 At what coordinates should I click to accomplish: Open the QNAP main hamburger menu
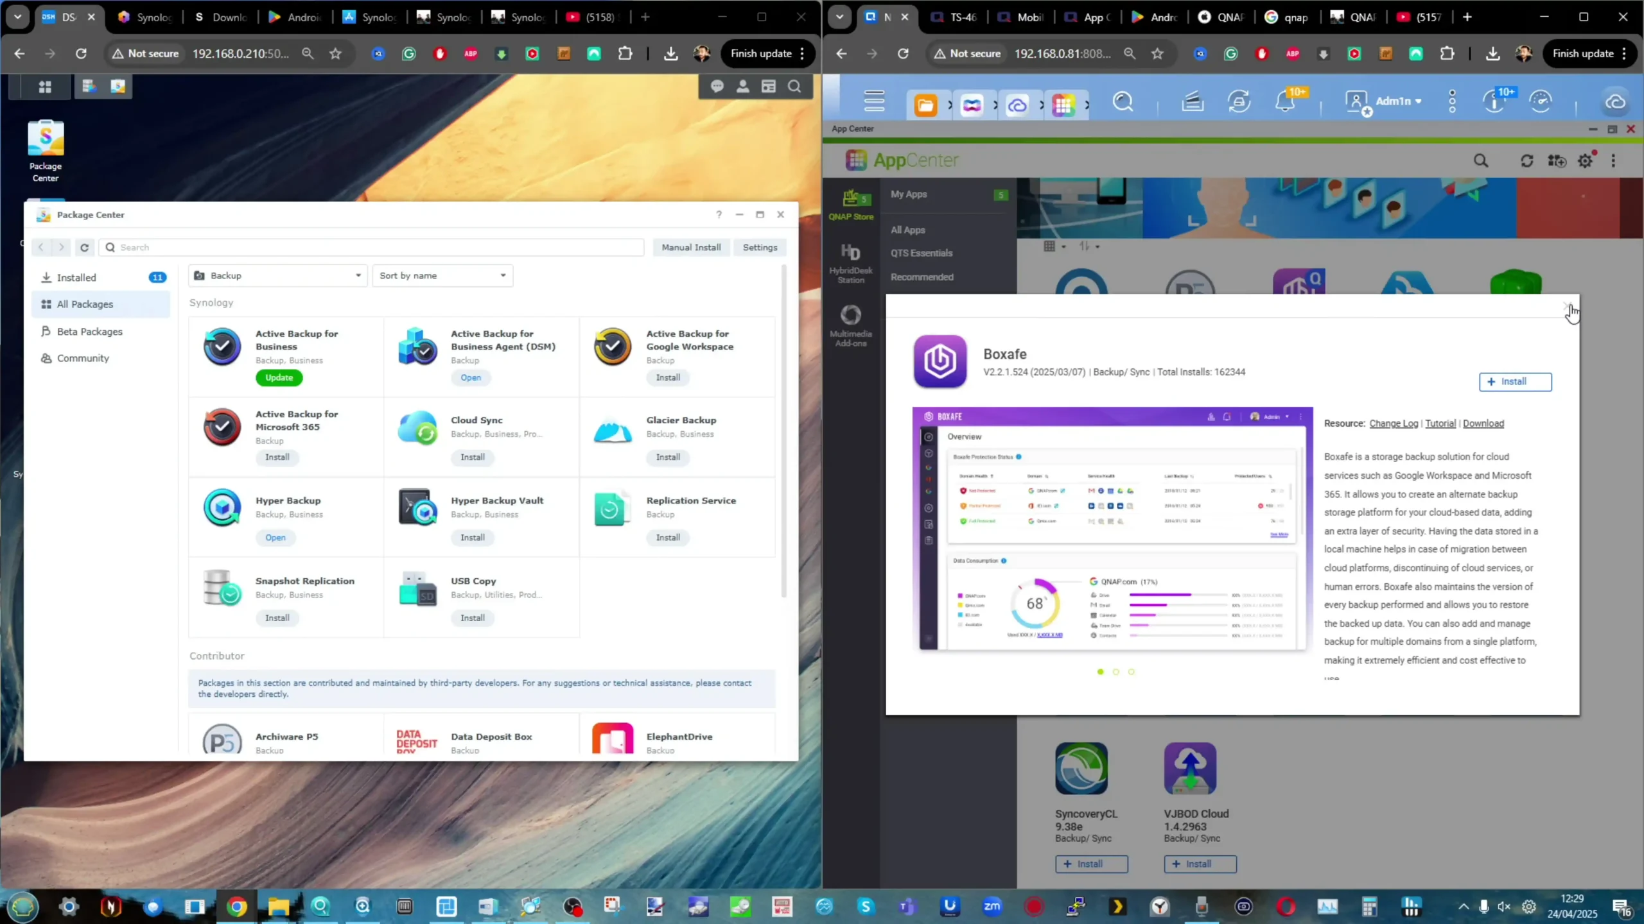point(874,101)
